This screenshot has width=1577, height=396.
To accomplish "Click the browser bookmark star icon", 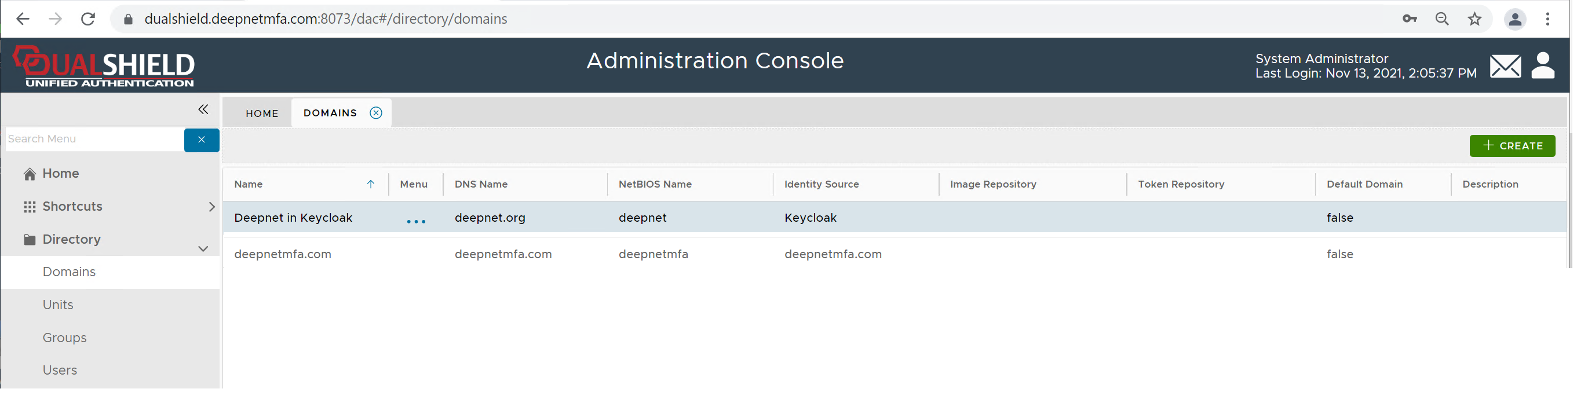I will click(x=1474, y=19).
